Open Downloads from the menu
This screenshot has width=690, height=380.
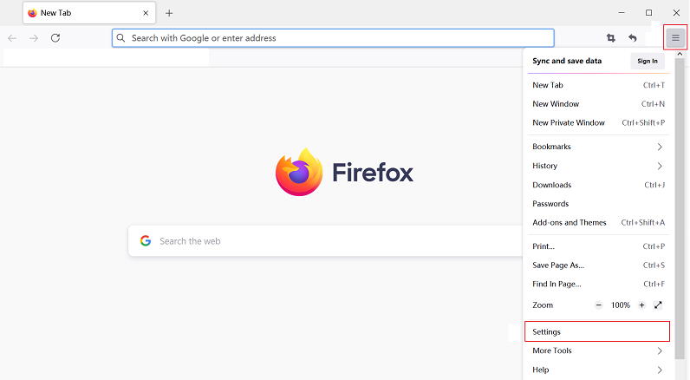(598, 185)
